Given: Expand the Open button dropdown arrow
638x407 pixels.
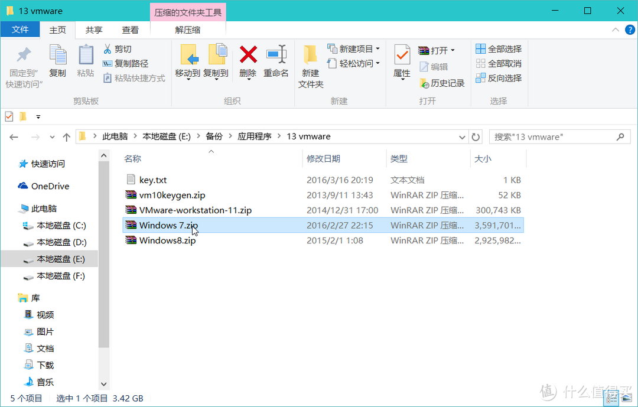Looking at the screenshot, I should click(453, 50).
